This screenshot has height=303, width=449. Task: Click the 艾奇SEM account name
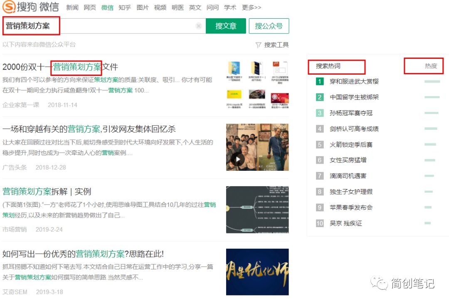click(15, 292)
